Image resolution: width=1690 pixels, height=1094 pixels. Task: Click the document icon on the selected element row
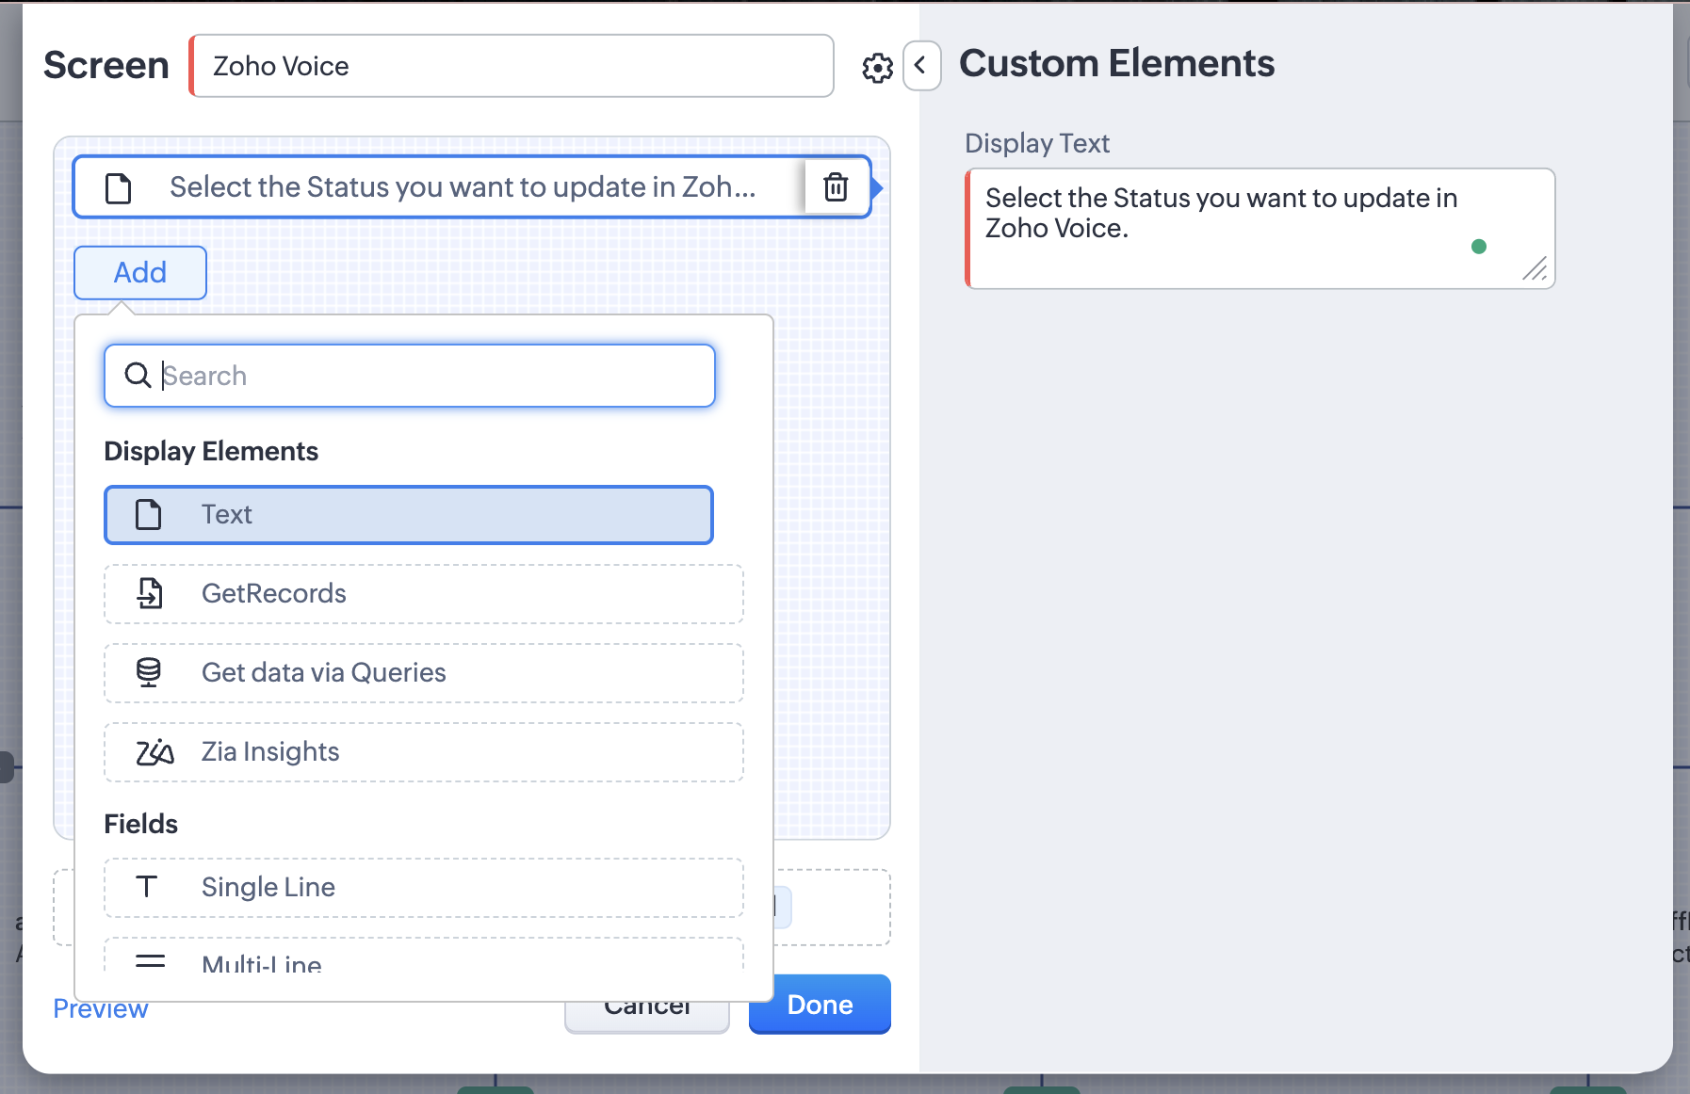point(119,188)
